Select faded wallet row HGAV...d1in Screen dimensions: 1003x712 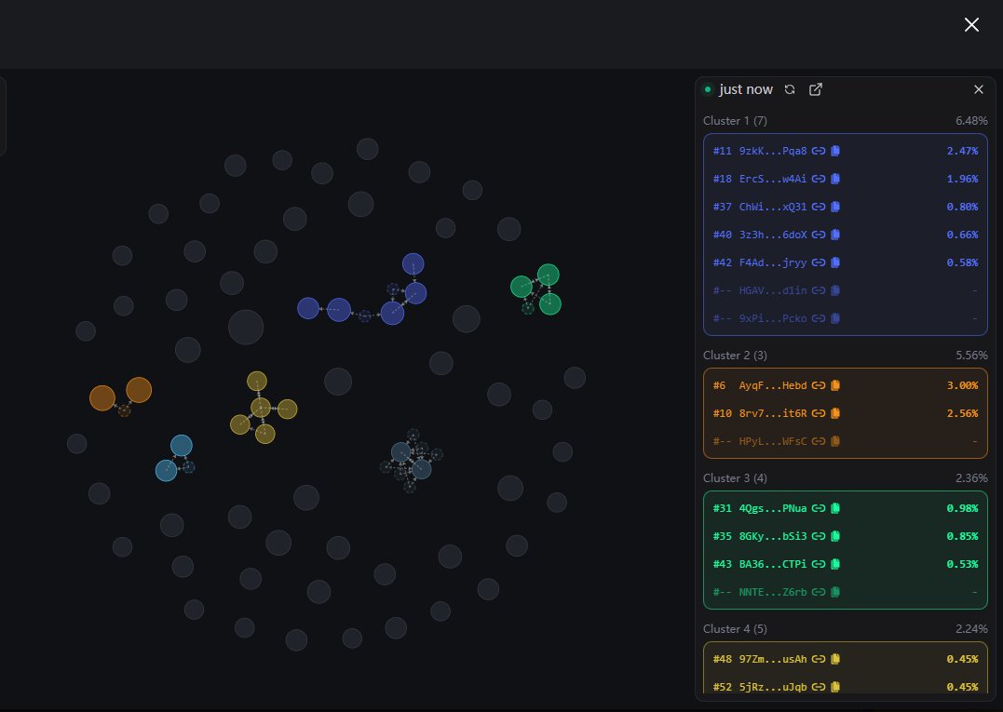pos(845,290)
